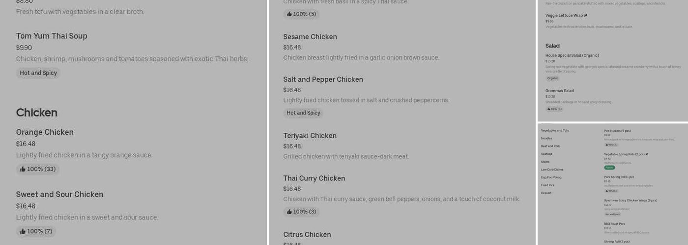This screenshot has height=245, width=688.
Task: Jump to the Fried Rice category
Action: point(547,185)
